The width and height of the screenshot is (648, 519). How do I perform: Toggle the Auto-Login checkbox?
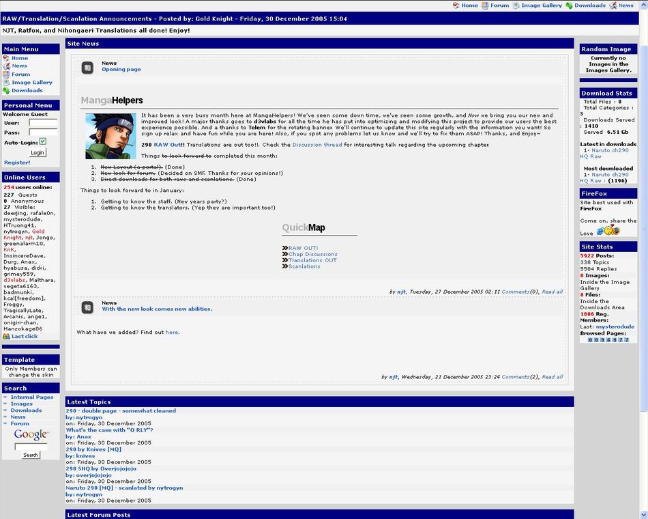(x=42, y=141)
